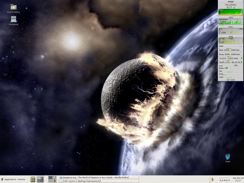Image resolution: width=244 pixels, height=183 pixels.
Task: Click the Swap usage meter in GKrellM
Action: pos(231,54)
